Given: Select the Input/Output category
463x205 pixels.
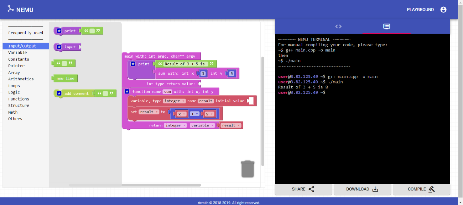Looking at the screenshot, I should 26,46.
